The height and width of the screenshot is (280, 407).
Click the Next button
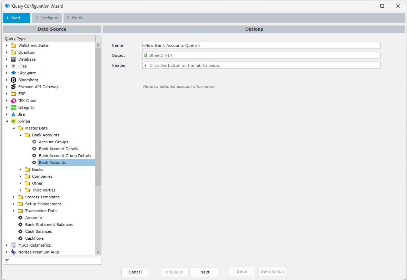[205, 272]
